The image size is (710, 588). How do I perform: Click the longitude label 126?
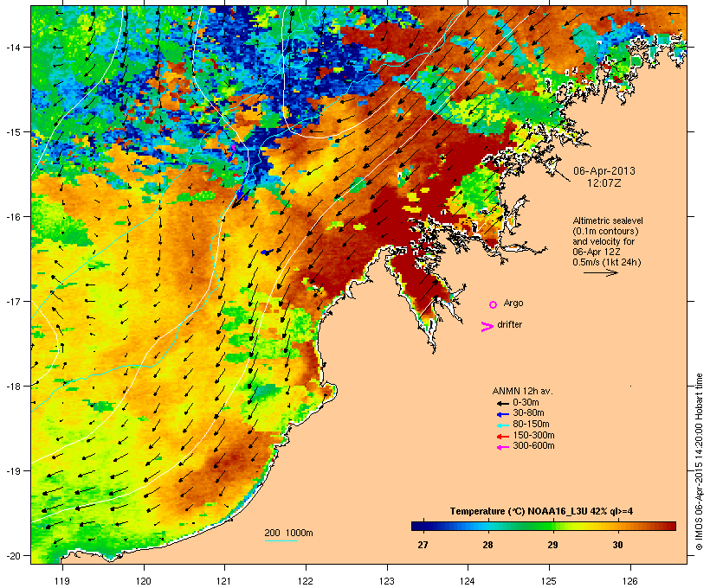(630, 581)
